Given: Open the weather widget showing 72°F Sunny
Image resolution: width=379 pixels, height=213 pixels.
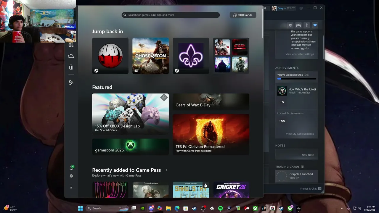Looking at the screenshot, I should [10, 208].
